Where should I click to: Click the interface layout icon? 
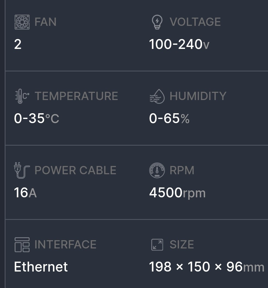tap(22, 245)
